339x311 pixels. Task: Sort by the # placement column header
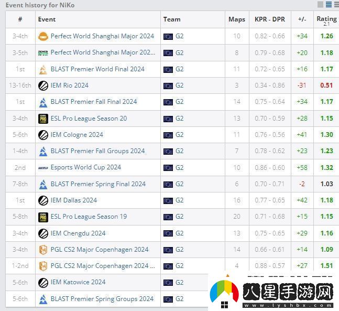pyautogui.click(x=20, y=19)
